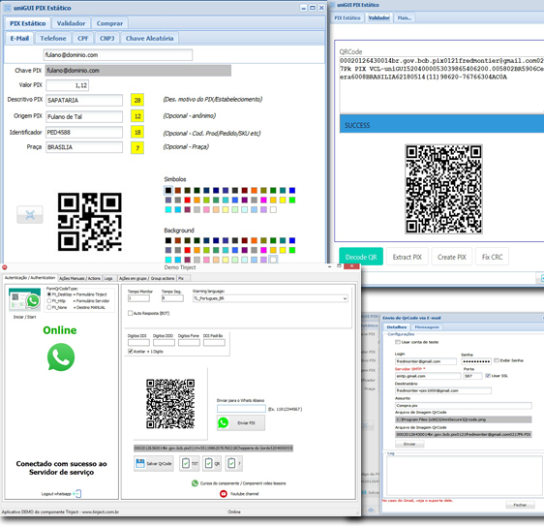Select the FI_None Destino MANUAL radio option
Image resolution: width=544 pixels, height=527 pixels.
pos(49,307)
